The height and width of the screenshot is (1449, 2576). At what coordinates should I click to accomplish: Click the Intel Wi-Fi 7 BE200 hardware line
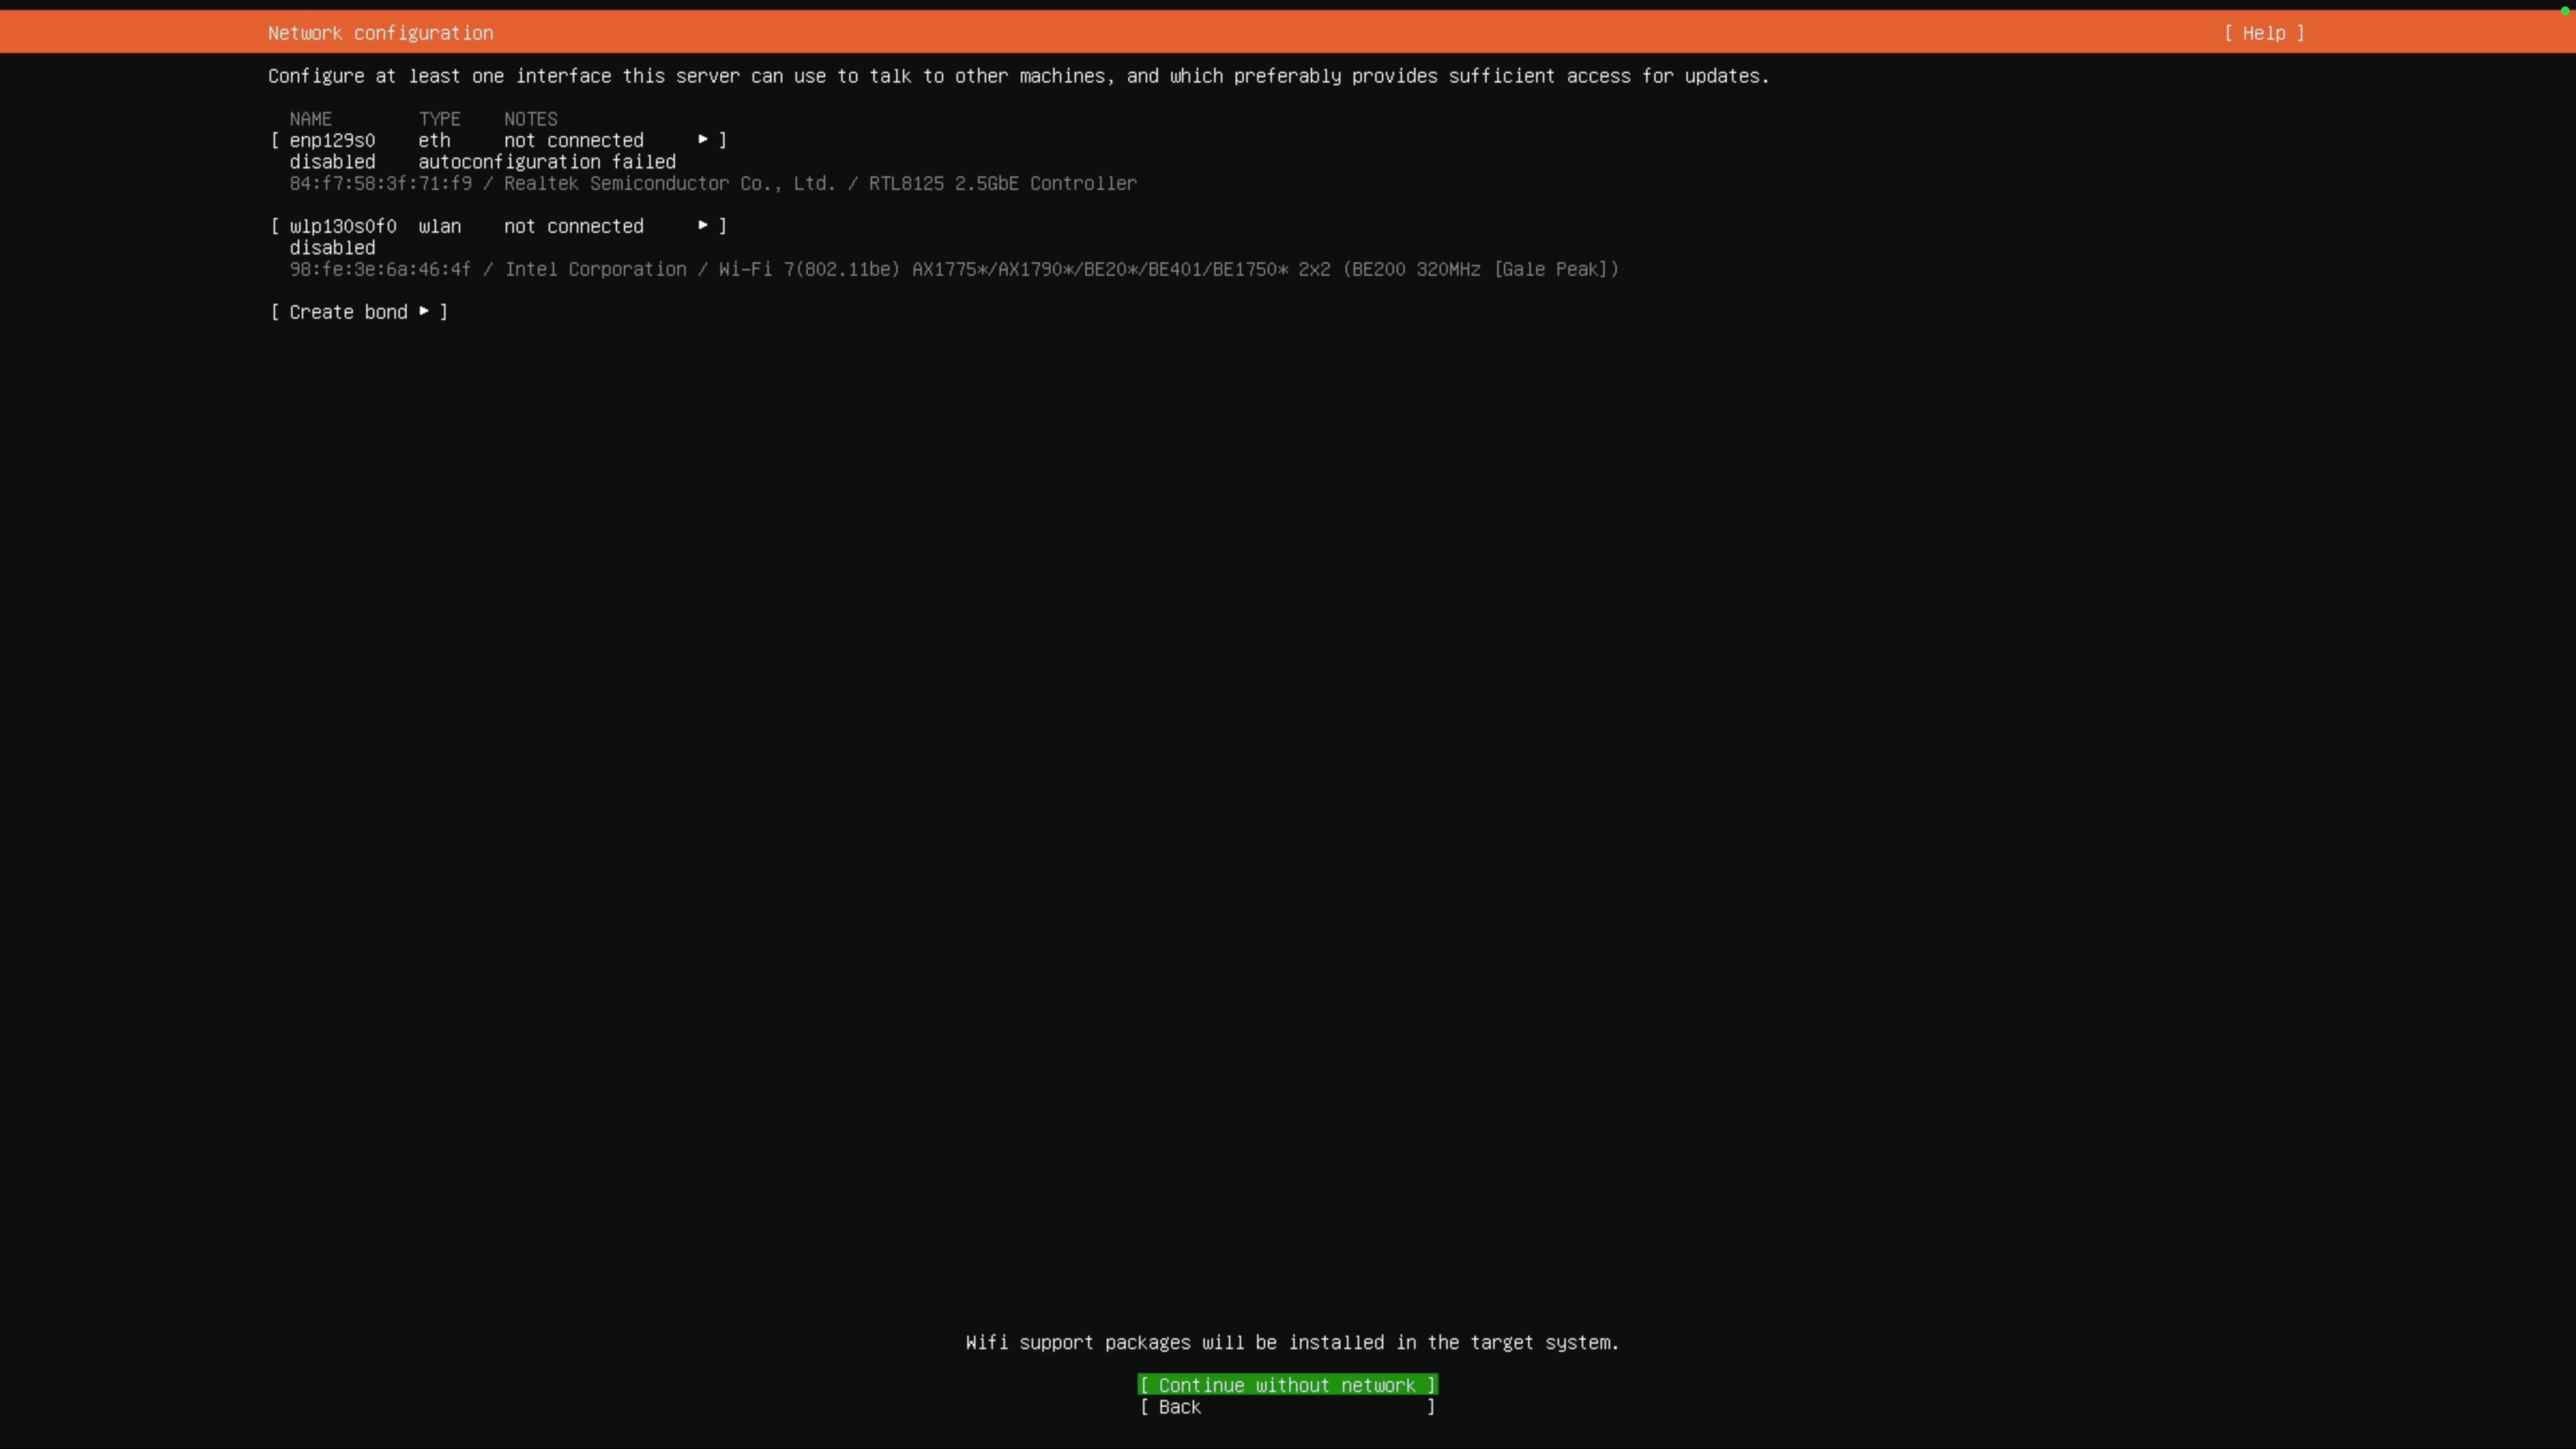point(954,269)
